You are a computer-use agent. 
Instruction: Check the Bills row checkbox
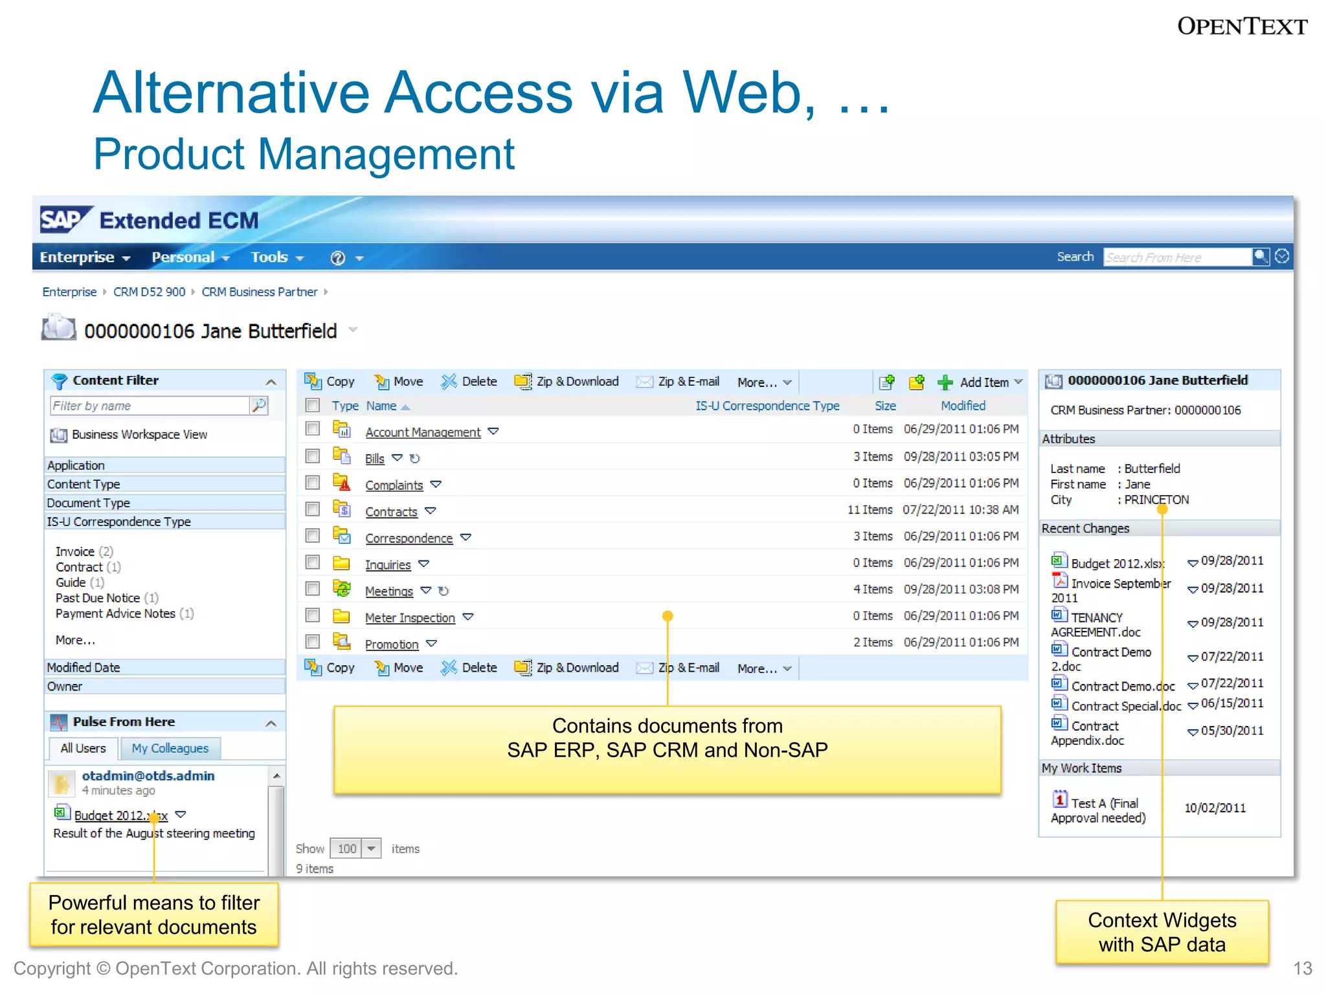click(313, 456)
